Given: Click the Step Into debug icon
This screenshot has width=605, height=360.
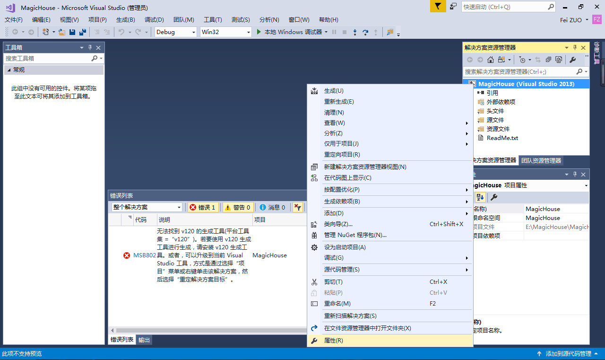Looking at the screenshot, I should coord(355,32).
